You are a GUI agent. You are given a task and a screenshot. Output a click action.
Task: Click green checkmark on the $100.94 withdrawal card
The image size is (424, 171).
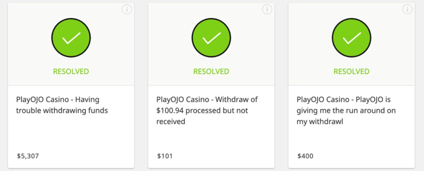(211, 38)
